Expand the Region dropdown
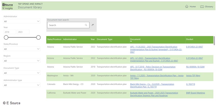This screenshot has height=107, width=217. 22,61
